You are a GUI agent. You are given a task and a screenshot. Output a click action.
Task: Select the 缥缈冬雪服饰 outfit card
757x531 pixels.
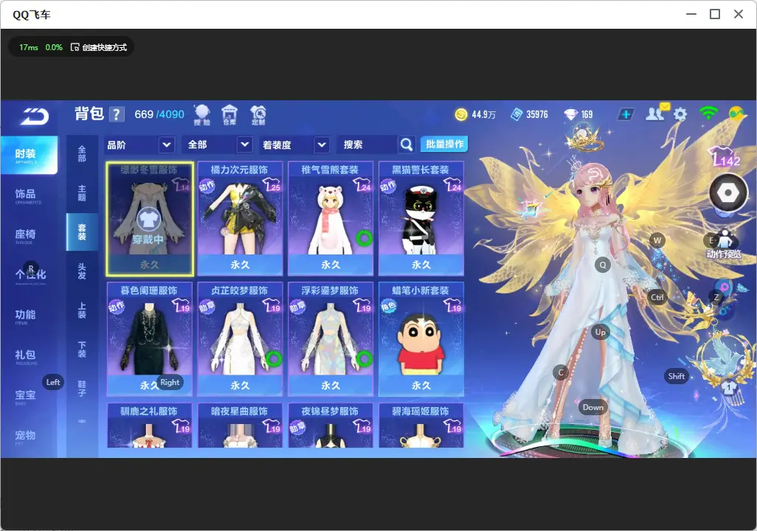click(x=150, y=219)
